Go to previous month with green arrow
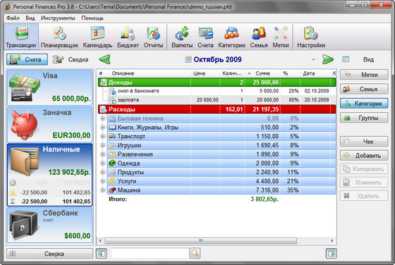 [105, 60]
